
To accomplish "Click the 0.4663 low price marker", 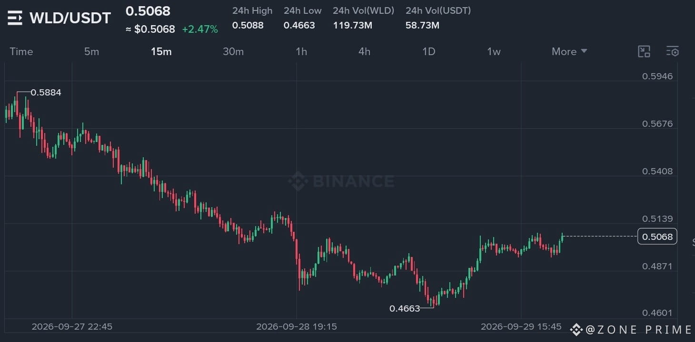I will (405, 309).
